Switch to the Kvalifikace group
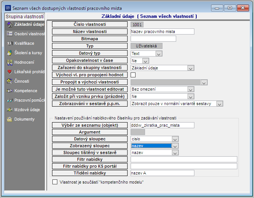 pyautogui.click(x=24, y=43)
